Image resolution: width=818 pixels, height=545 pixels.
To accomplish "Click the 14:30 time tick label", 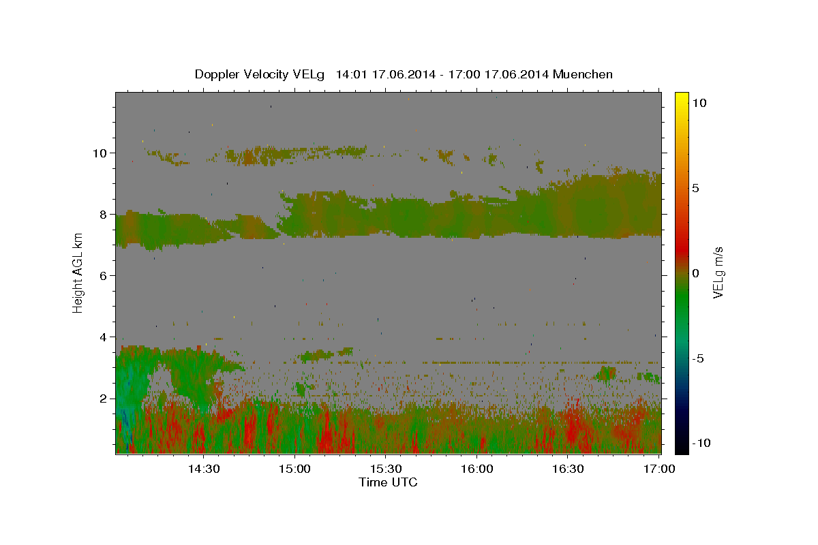I will click(x=203, y=469).
